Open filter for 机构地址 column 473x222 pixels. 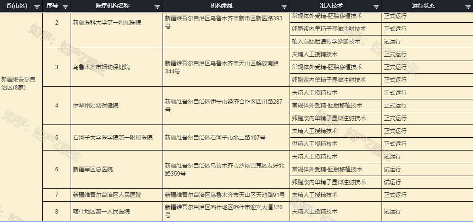284,7
